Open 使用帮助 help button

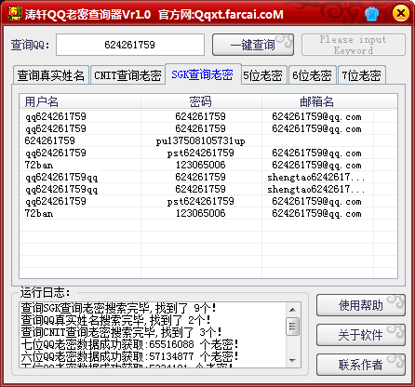tap(361, 305)
